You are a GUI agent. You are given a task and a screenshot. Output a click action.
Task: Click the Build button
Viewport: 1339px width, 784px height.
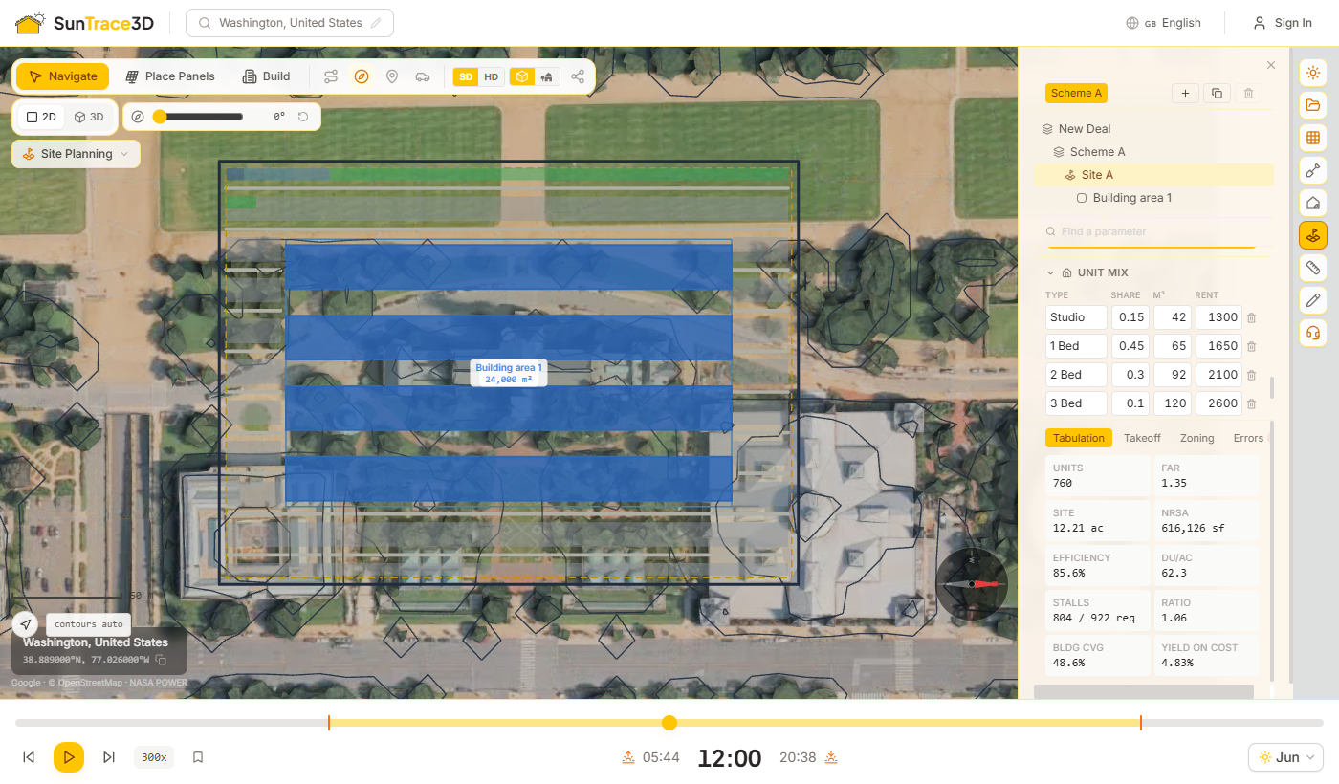pos(266,76)
